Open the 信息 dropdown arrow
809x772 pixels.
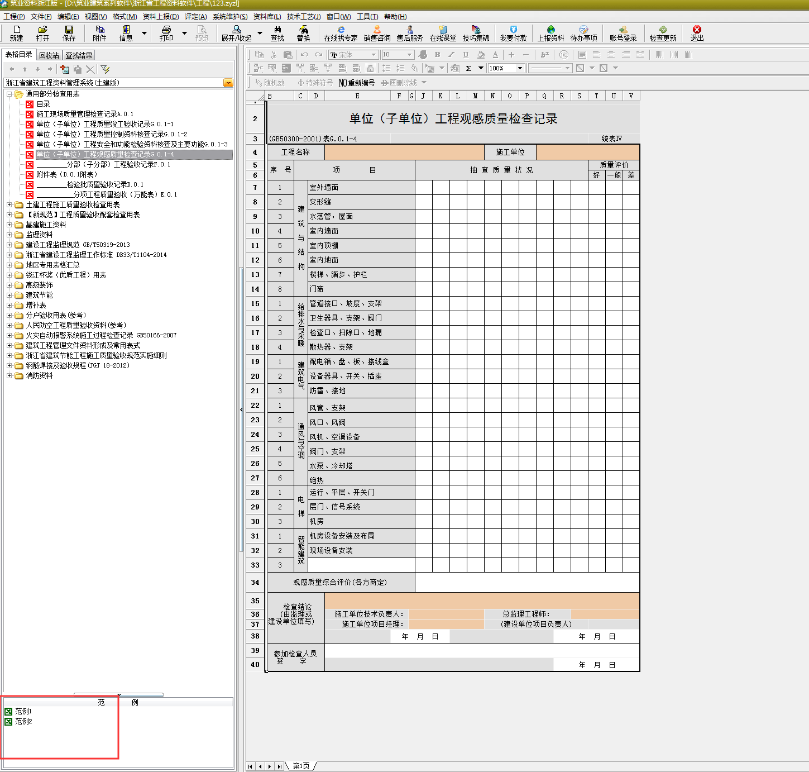click(144, 33)
